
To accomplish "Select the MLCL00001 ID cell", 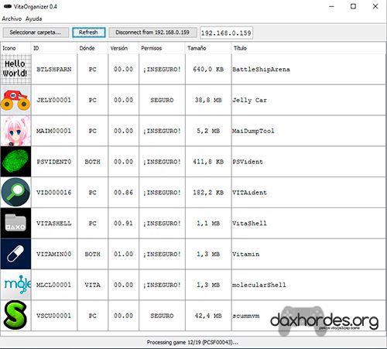I will pos(54,285).
